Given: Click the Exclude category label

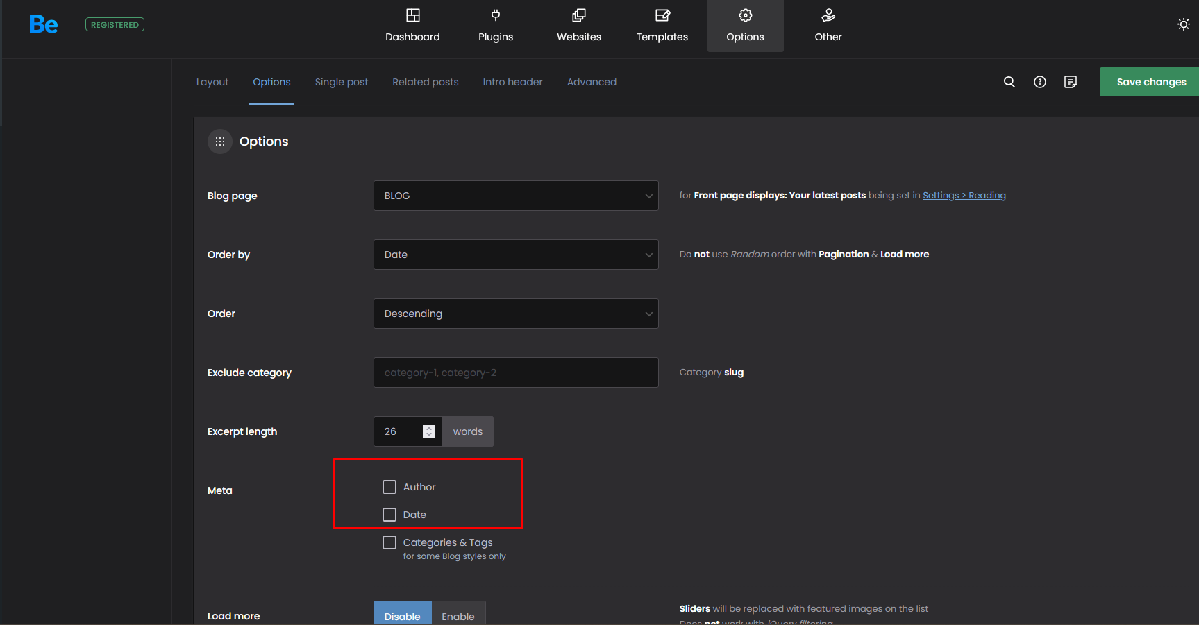Looking at the screenshot, I should pos(249,373).
